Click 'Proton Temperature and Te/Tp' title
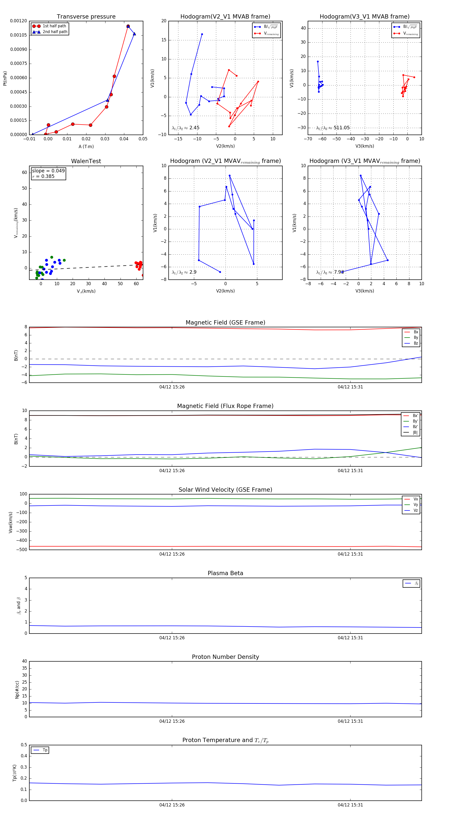 pos(225,740)
